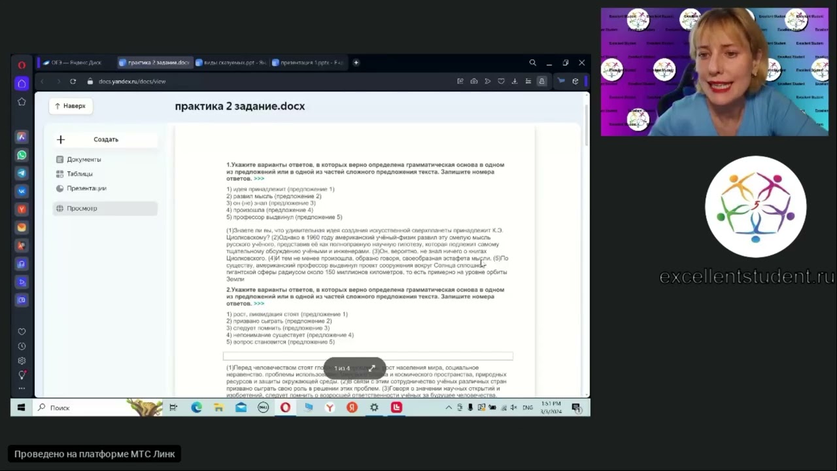Open Microsoft Edge from taskbar
Screen dimensions: 837x471
(196, 408)
